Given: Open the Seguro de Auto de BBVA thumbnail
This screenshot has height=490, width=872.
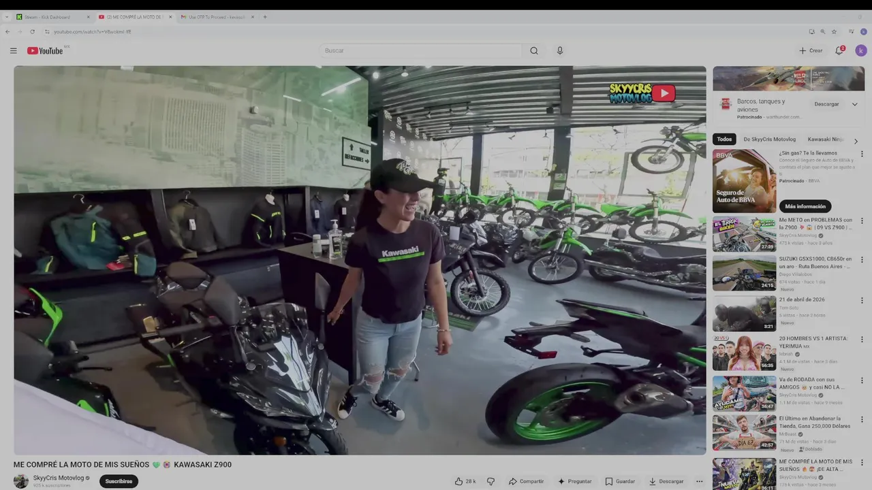Looking at the screenshot, I should coord(744,181).
